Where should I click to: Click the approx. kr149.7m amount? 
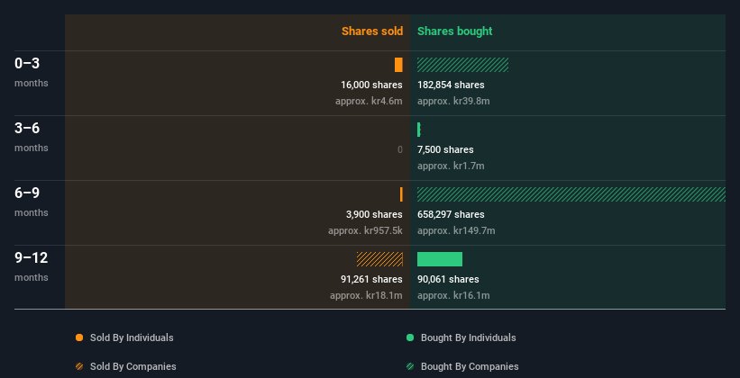click(x=456, y=231)
